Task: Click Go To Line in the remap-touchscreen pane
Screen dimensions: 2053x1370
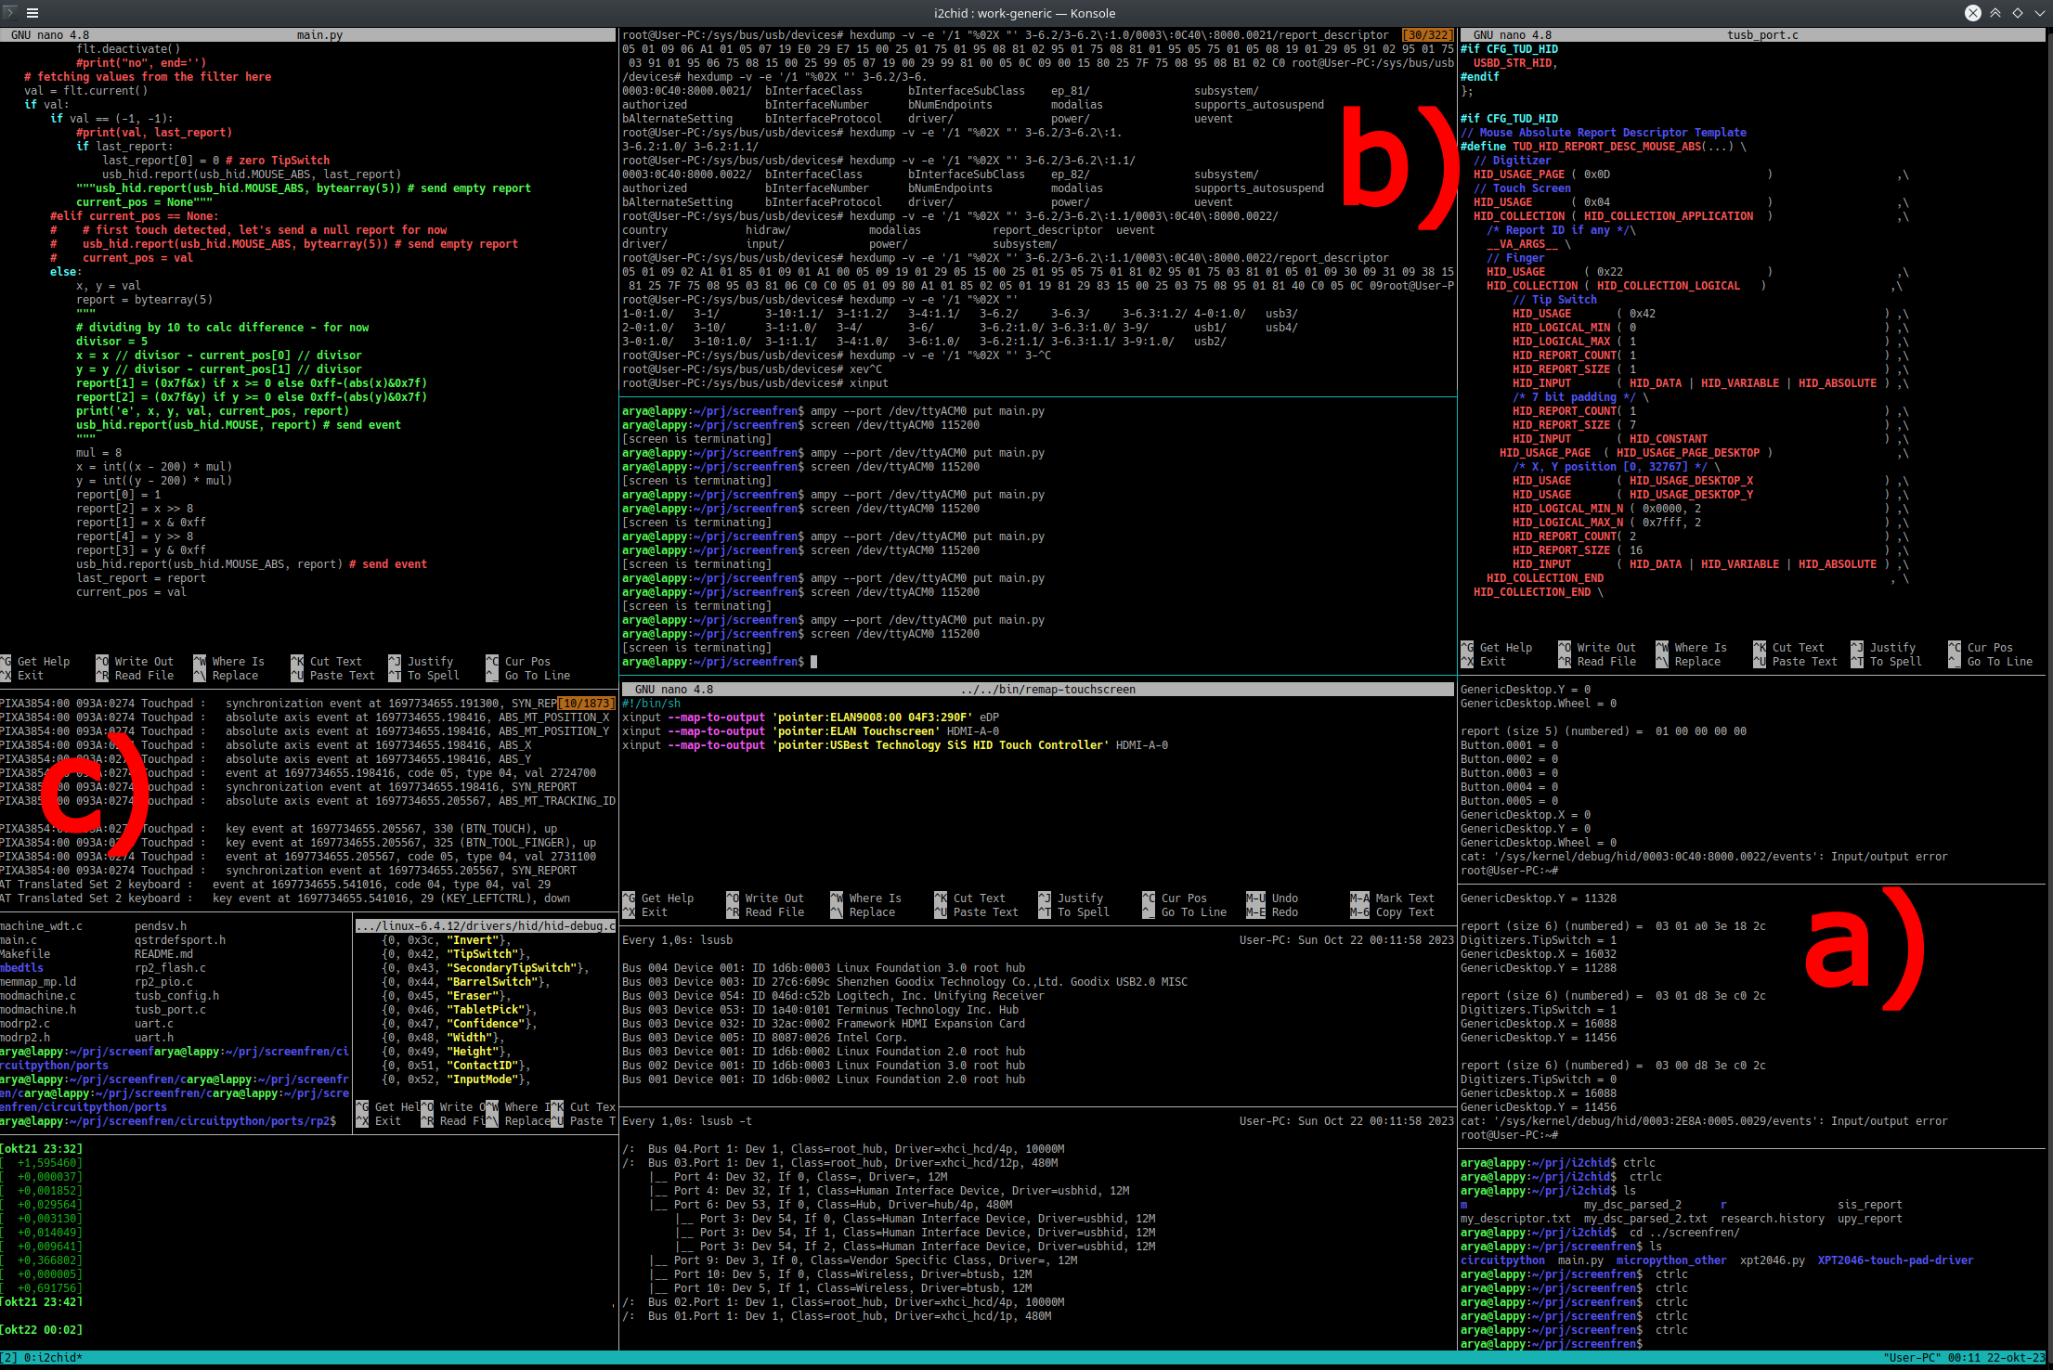Action: 1194,912
